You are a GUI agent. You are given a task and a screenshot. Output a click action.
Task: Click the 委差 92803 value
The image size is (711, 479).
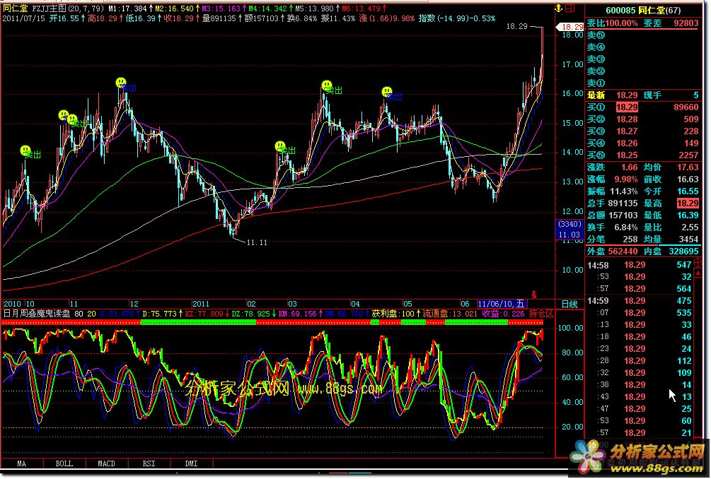(686, 23)
